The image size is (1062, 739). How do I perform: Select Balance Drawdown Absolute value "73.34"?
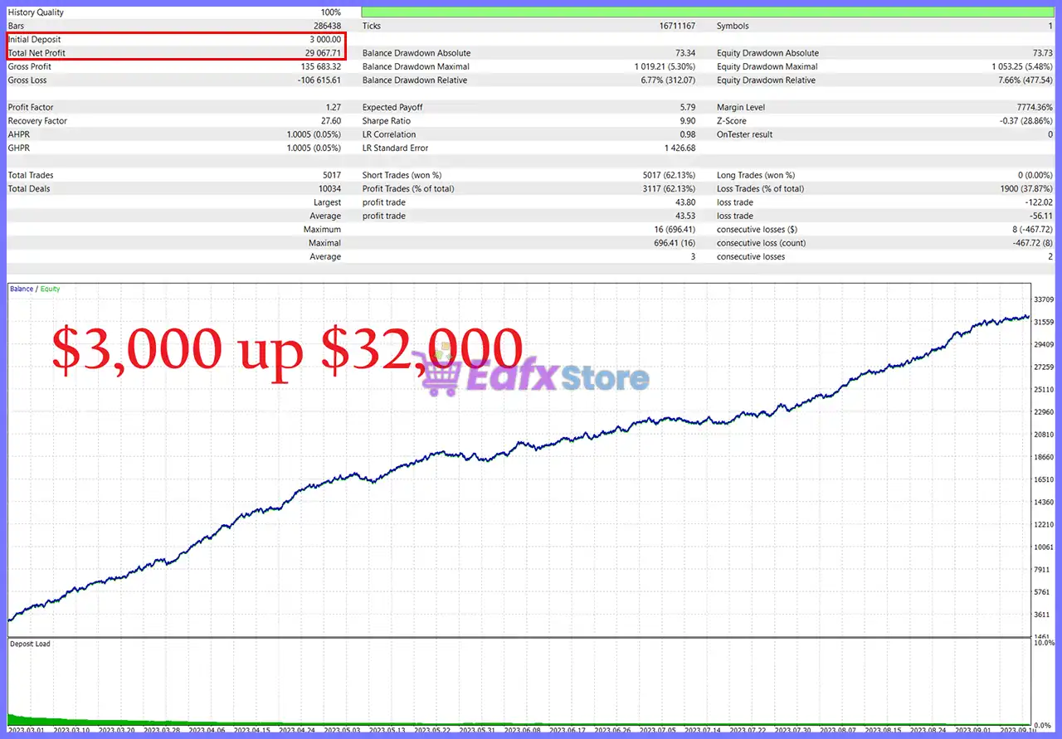pyautogui.click(x=685, y=53)
